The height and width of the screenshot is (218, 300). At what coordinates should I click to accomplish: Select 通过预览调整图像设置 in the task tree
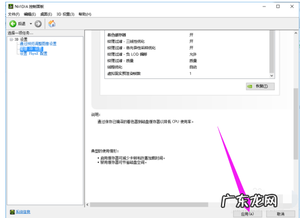pyautogui.click(x=38, y=44)
